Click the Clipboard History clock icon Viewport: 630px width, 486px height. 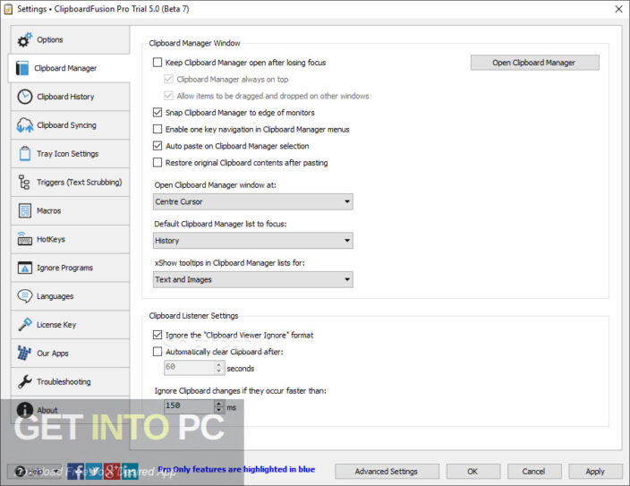[x=24, y=97]
